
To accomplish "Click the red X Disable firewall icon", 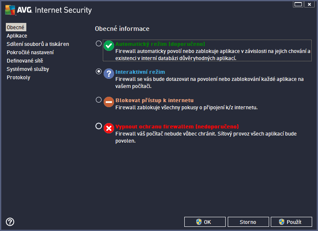I will (x=109, y=128).
